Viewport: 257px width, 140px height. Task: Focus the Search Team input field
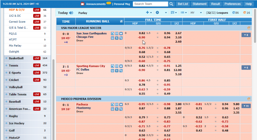(151, 4)
